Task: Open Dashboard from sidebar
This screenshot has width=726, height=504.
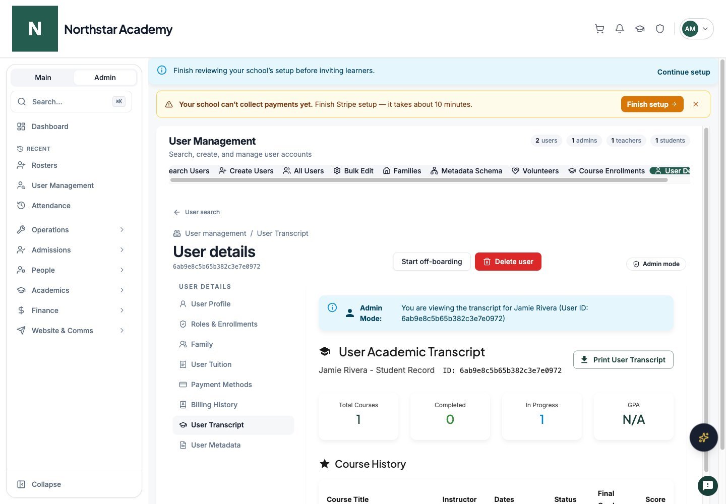Action: (x=71, y=127)
